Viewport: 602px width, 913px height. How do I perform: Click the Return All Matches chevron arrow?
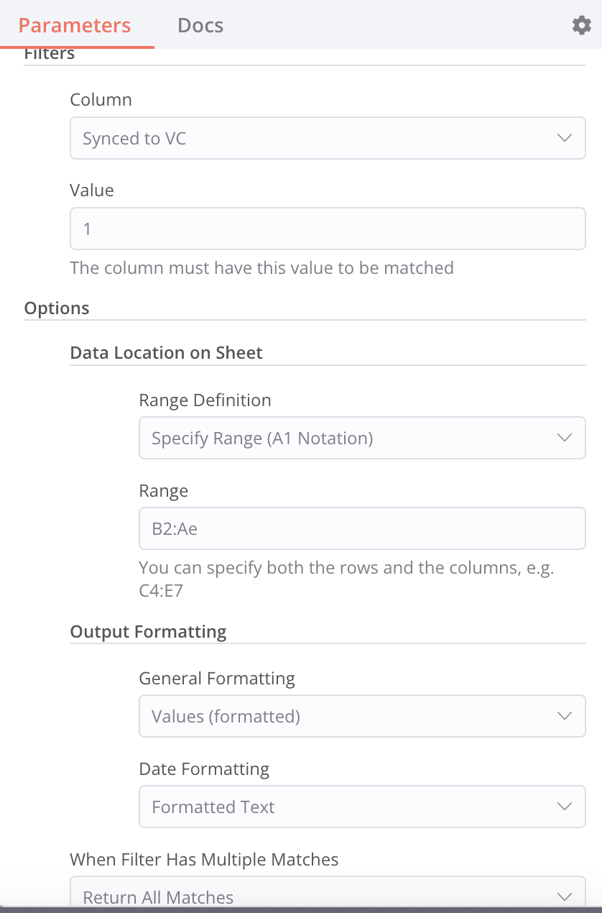point(565,896)
